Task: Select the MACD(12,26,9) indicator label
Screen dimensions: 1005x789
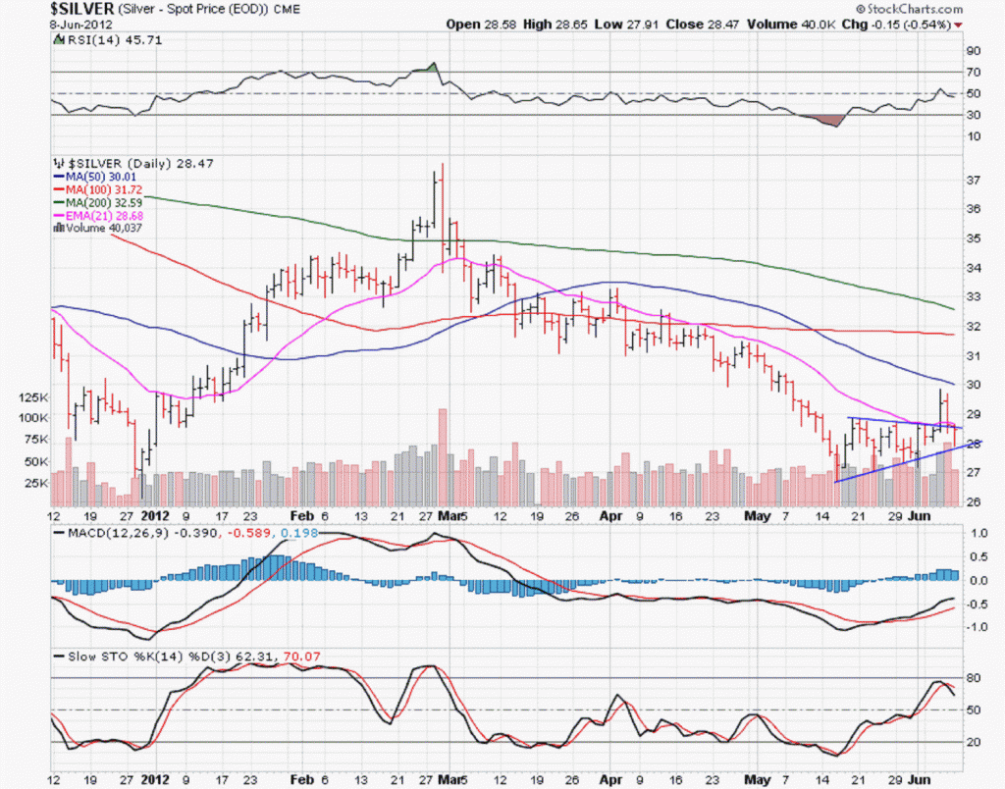Action: [x=108, y=533]
